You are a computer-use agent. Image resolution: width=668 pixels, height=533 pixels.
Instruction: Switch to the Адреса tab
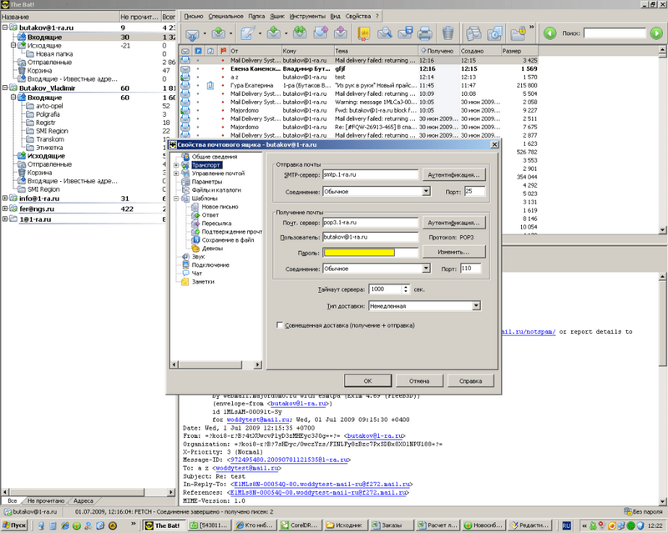[x=83, y=500]
